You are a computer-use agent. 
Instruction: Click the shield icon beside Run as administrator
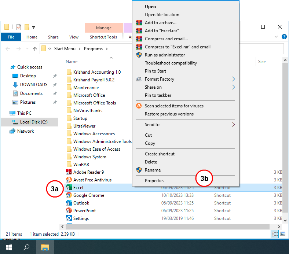coord(139,55)
